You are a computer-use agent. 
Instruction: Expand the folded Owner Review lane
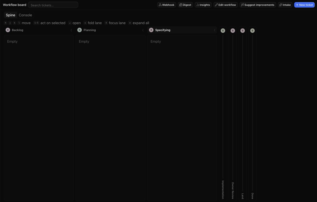[x=232, y=113]
